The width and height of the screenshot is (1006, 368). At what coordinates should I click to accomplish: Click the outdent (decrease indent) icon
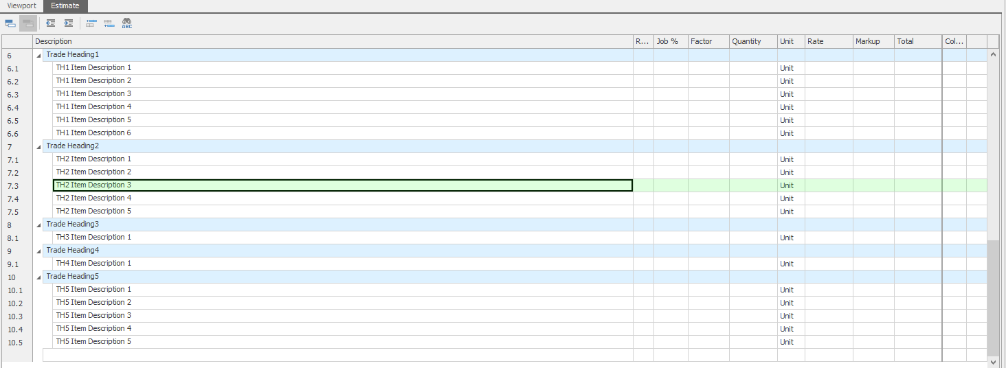[50, 23]
